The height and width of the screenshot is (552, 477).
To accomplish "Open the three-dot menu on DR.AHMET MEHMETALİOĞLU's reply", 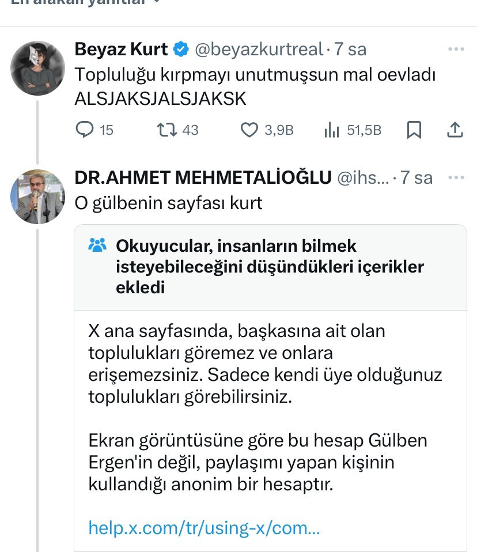I will pos(456,177).
